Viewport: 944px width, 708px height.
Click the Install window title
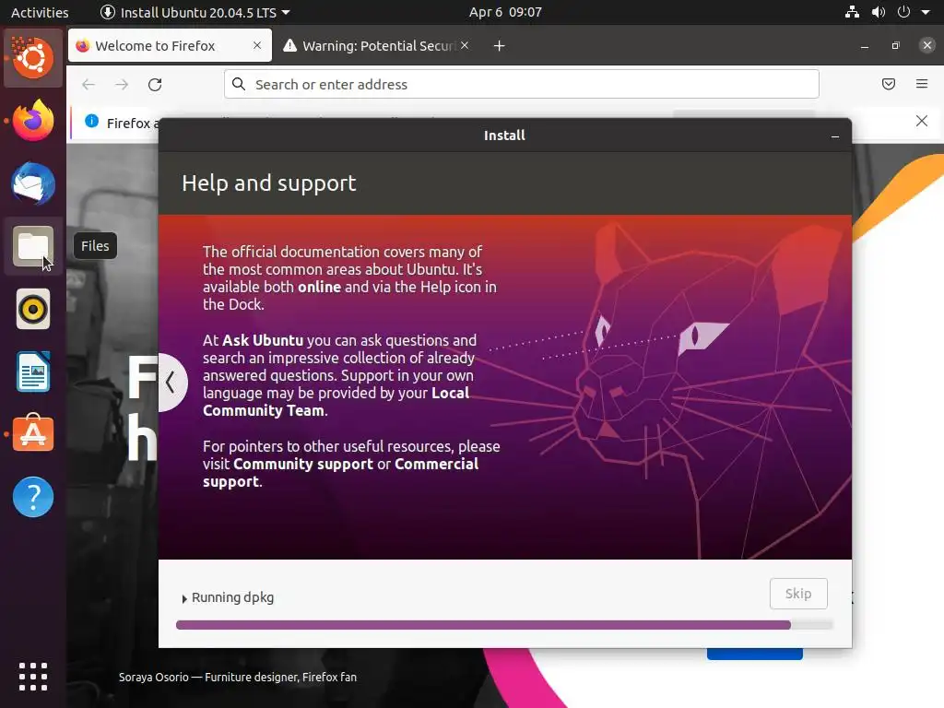504,135
